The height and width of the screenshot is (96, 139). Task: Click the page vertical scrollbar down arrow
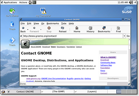tap(129, 81)
